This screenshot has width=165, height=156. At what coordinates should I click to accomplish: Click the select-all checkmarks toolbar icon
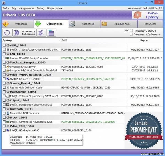pyautogui.click(x=42, y=33)
